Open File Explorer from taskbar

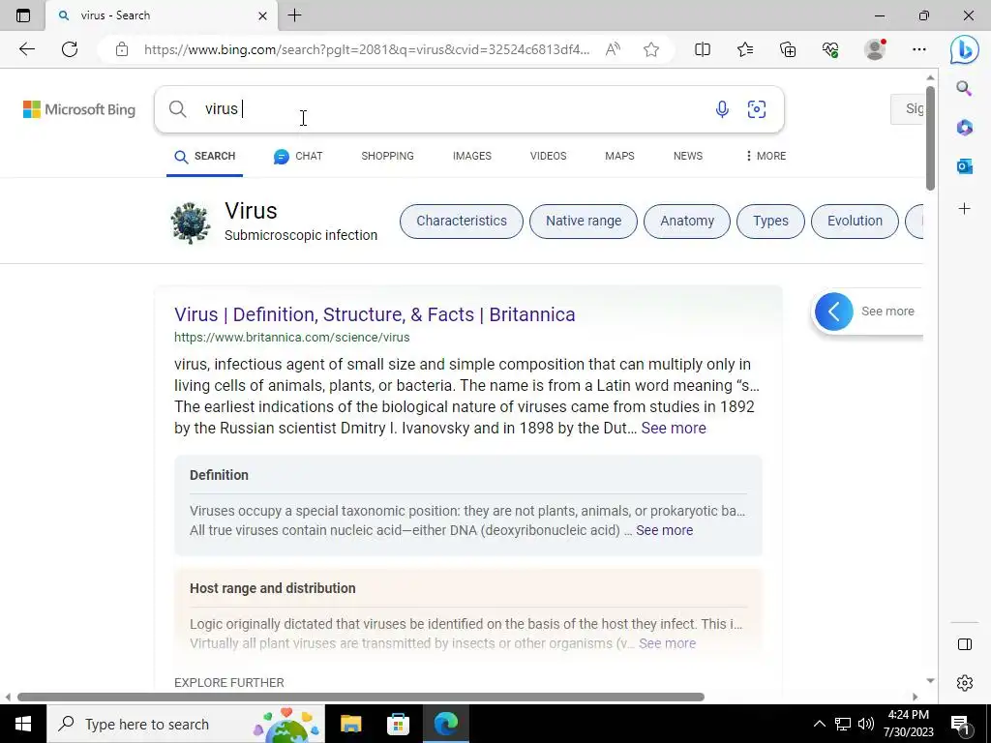pyautogui.click(x=350, y=724)
